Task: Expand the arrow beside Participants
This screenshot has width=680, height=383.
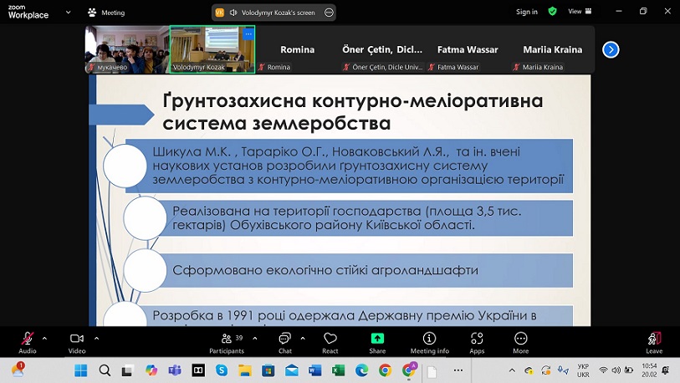Action: click(254, 339)
